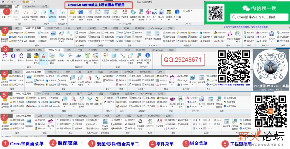This screenshot has width=290, height=149.
Task: Click the 外形尺寸 annotation icon
Action: [x=150, y=123]
